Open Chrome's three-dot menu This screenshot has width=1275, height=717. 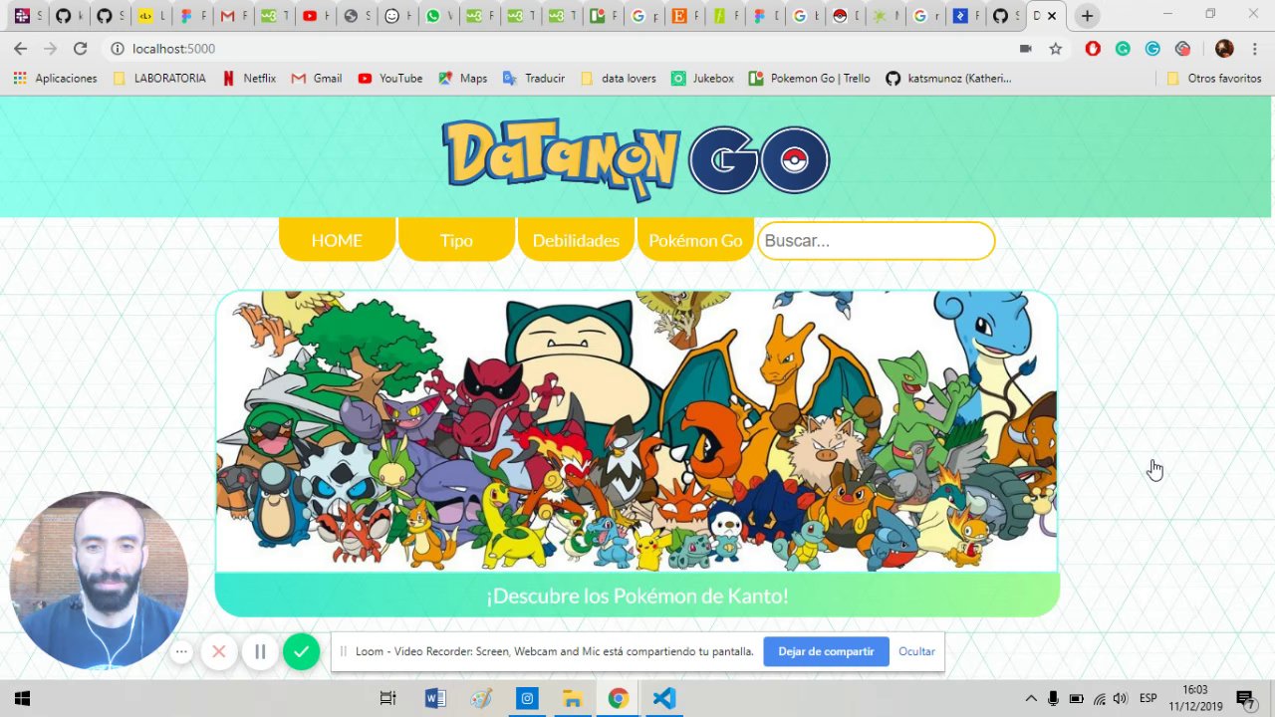click(x=1254, y=49)
